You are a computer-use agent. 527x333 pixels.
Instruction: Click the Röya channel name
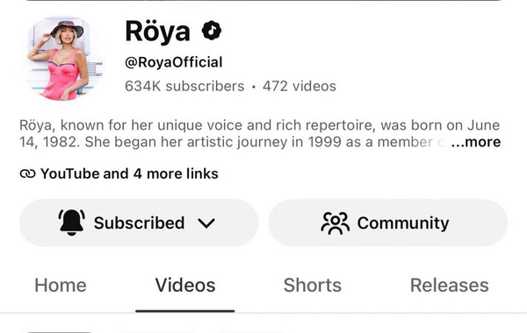click(157, 32)
